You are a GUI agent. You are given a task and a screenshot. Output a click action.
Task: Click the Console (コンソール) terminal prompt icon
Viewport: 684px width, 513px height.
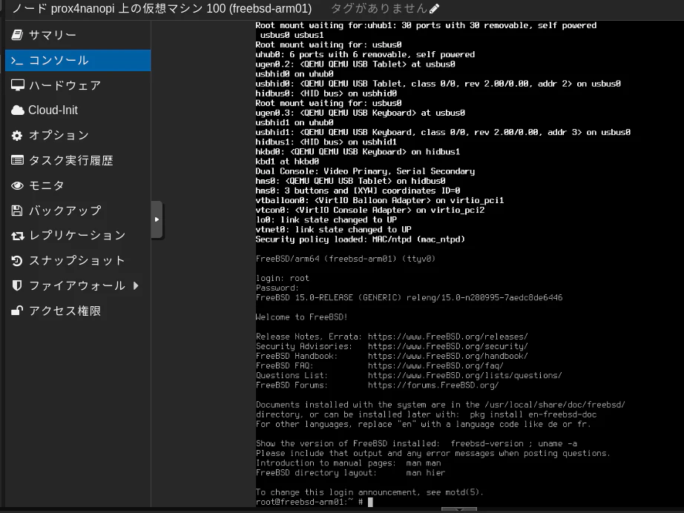coord(17,60)
